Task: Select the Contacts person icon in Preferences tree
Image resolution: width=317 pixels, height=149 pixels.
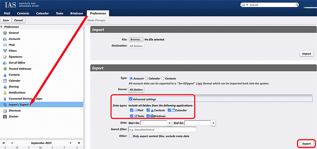Action: (x=5, y=75)
